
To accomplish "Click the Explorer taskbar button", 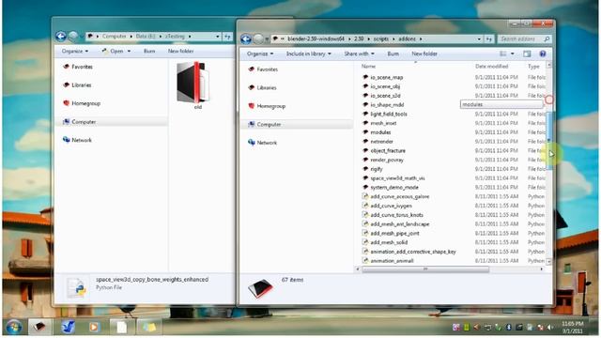I will click(39, 327).
